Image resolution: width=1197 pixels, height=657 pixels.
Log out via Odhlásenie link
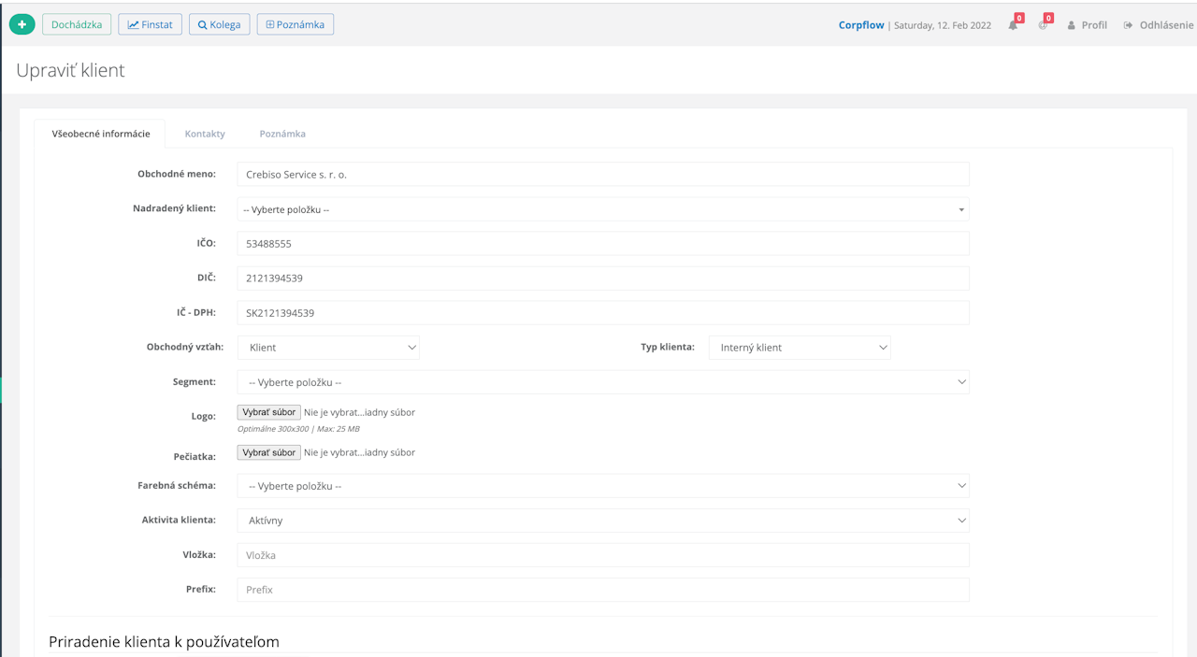(1159, 25)
